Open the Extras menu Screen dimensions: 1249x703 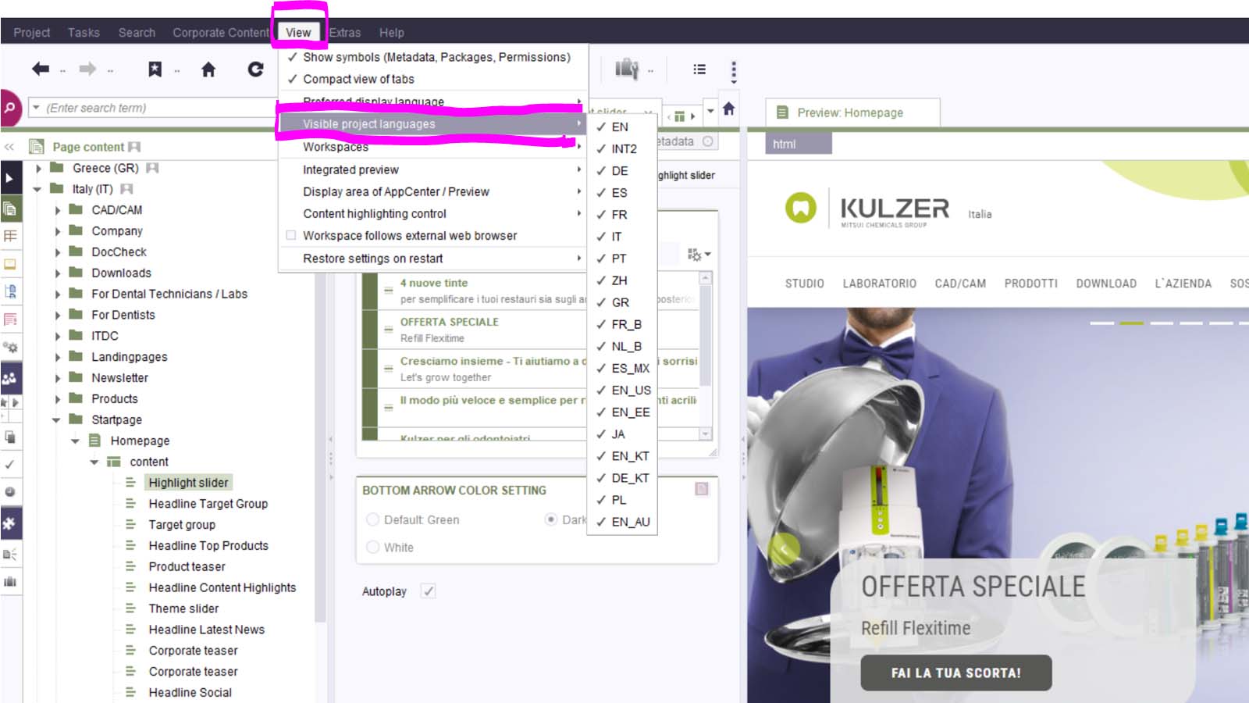(344, 33)
